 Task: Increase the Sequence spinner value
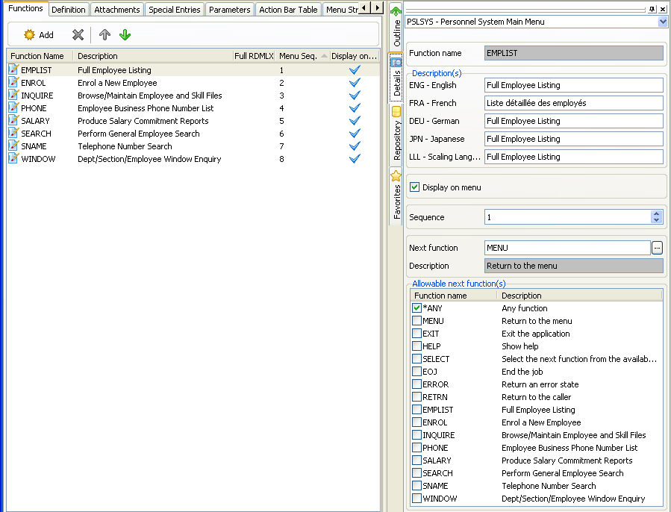click(656, 213)
